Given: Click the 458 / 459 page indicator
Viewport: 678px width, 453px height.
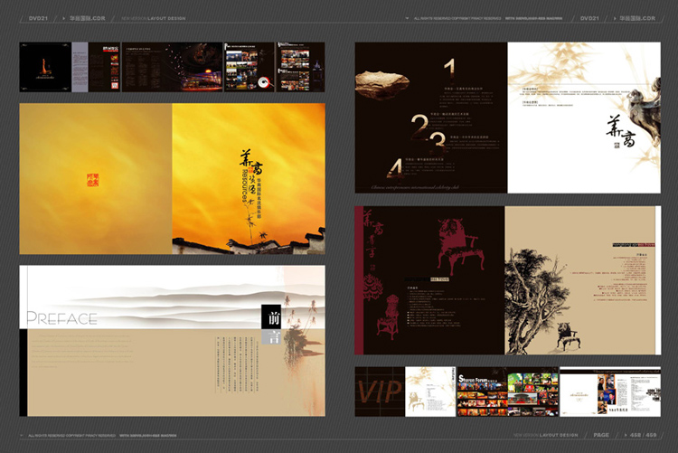Looking at the screenshot, I should 647,435.
